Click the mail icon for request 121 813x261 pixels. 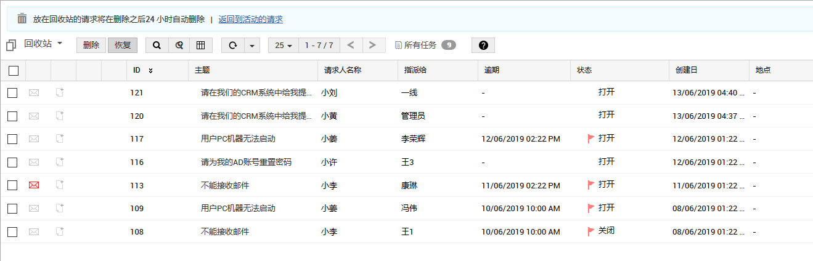[34, 92]
